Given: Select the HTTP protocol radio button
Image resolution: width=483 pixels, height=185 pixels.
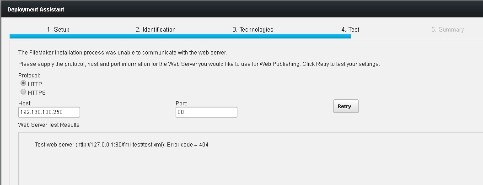Looking at the screenshot, I should click(23, 83).
